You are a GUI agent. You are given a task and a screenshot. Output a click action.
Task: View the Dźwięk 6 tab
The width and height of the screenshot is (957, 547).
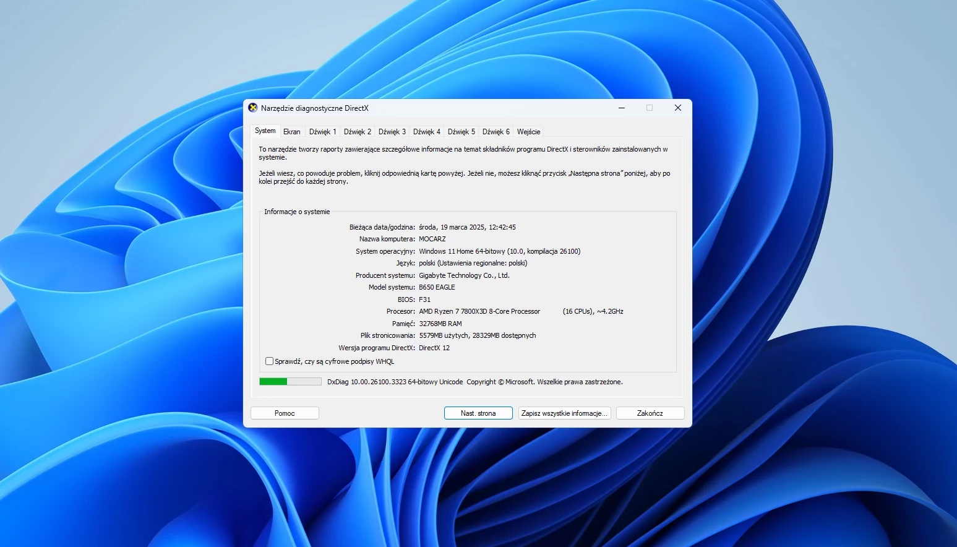point(496,132)
